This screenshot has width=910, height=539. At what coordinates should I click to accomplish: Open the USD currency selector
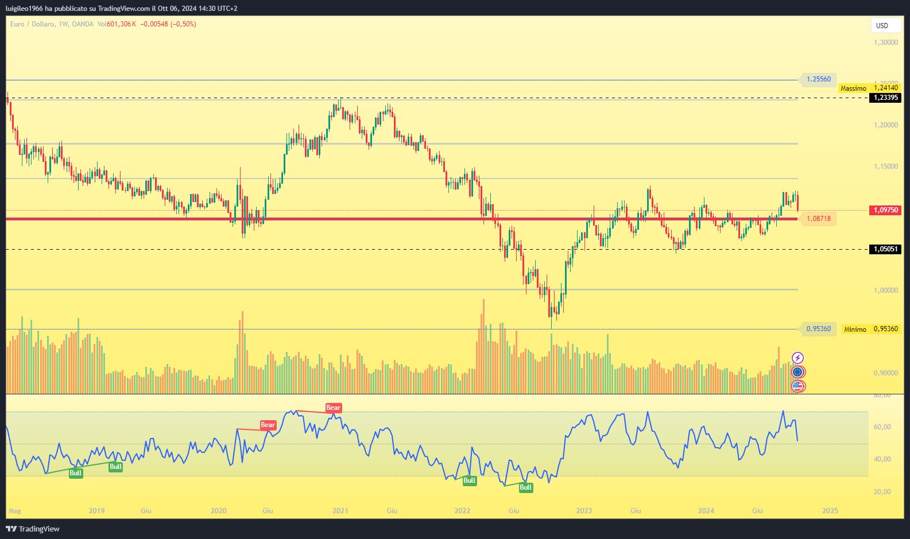click(x=886, y=25)
